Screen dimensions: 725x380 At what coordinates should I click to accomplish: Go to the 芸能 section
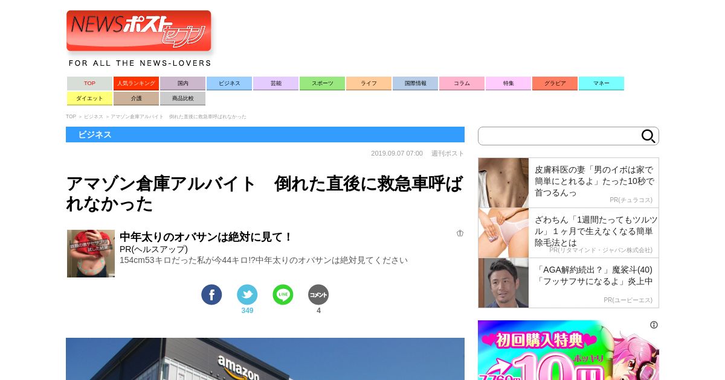coord(275,83)
